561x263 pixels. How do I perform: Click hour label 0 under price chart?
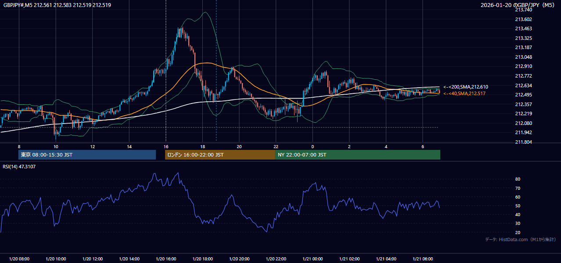coord(313,146)
